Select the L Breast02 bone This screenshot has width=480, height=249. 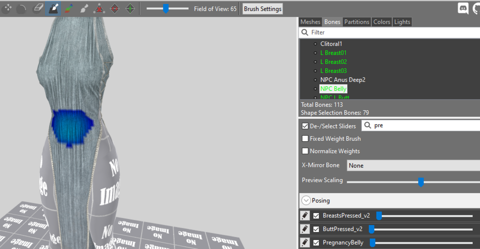coord(333,62)
